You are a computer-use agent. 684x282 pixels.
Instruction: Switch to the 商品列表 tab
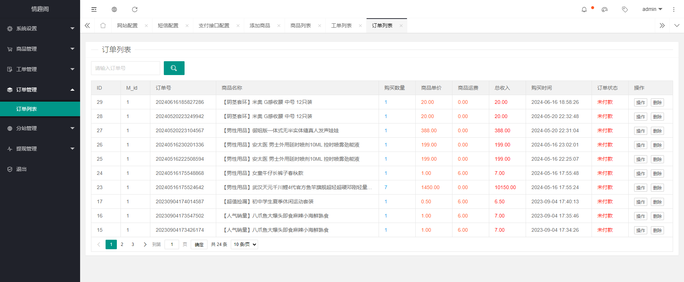coord(301,26)
